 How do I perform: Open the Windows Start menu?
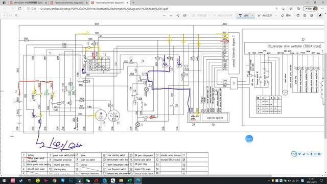[4, 180]
